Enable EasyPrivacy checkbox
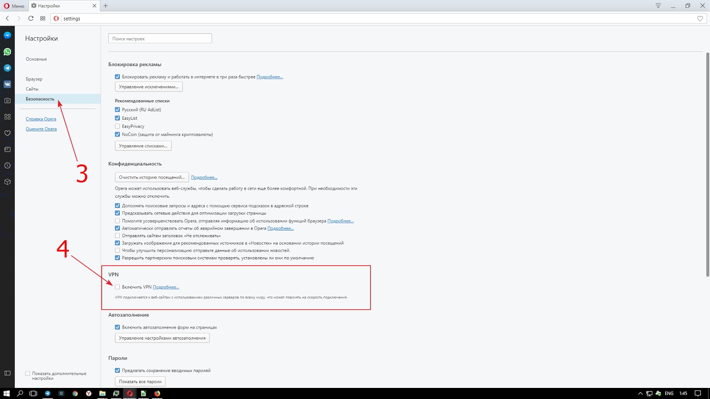 click(x=118, y=126)
